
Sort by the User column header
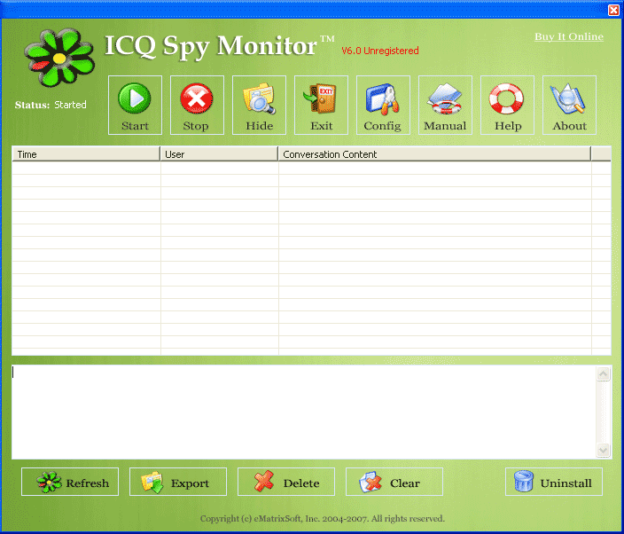click(219, 154)
